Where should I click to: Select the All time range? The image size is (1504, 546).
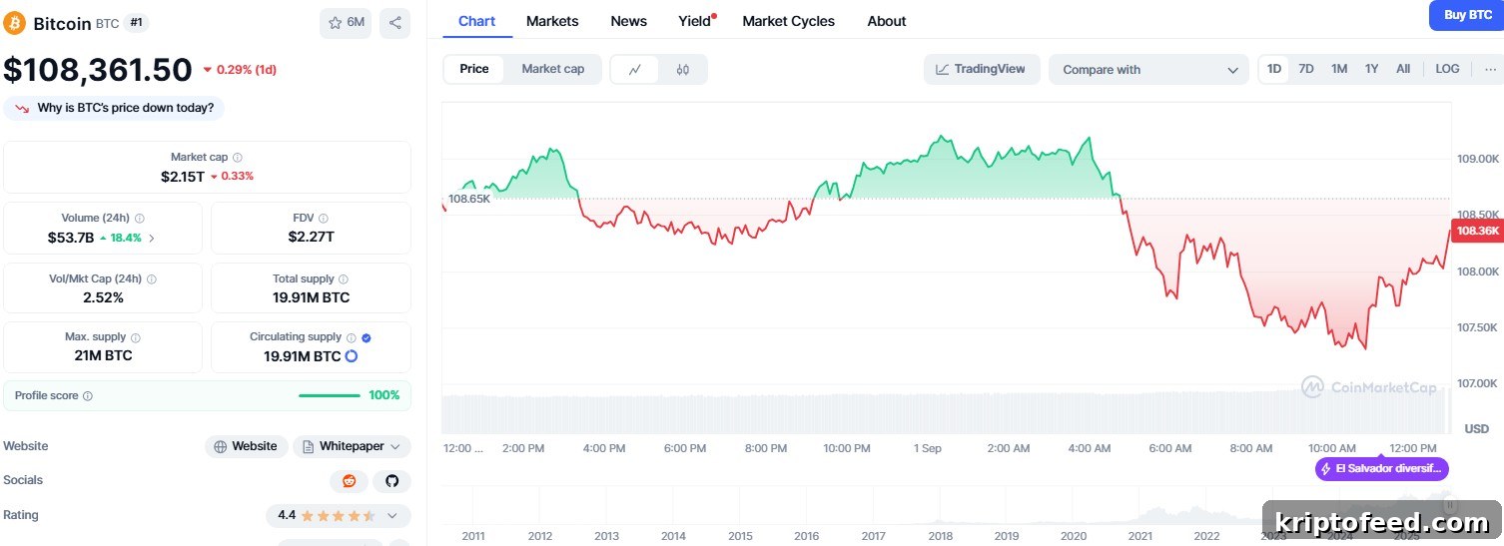click(1403, 69)
